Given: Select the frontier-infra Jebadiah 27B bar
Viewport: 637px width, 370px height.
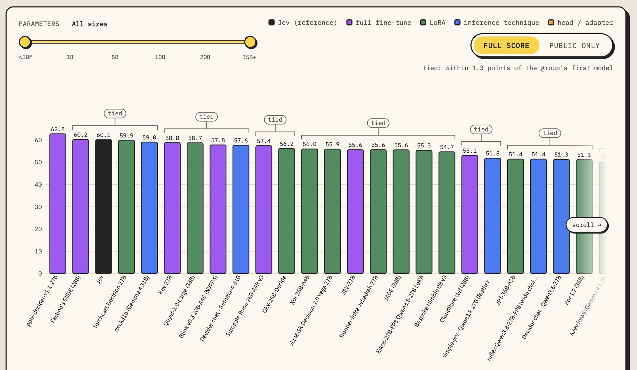Looking at the screenshot, I should (378, 212).
